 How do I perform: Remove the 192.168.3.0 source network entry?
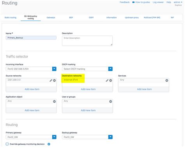(x=54, y=80)
